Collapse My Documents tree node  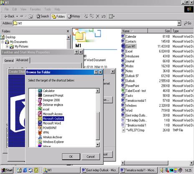point(3,42)
